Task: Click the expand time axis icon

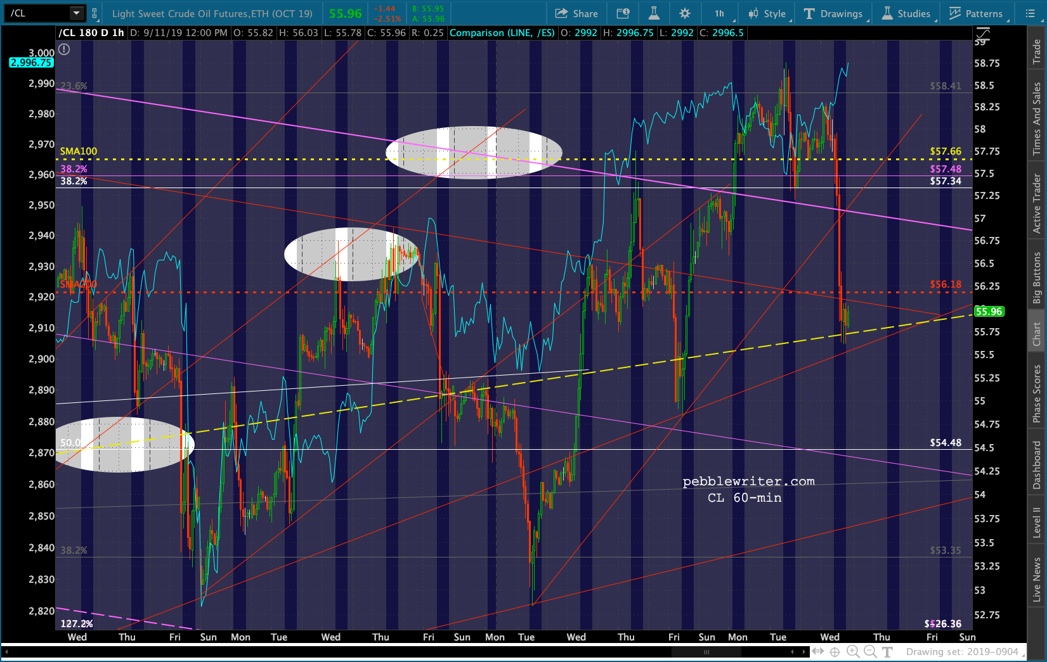Action: [818, 652]
